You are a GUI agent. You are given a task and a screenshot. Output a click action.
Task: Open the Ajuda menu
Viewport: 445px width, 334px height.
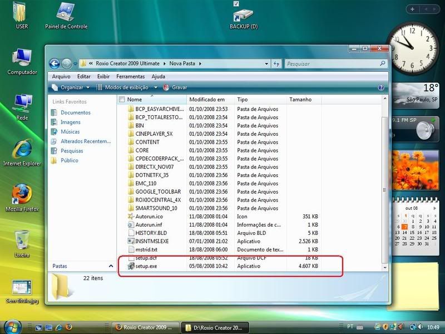point(158,76)
